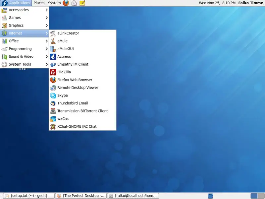Open the System menu

pyautogui.click(x=54, y=3)
